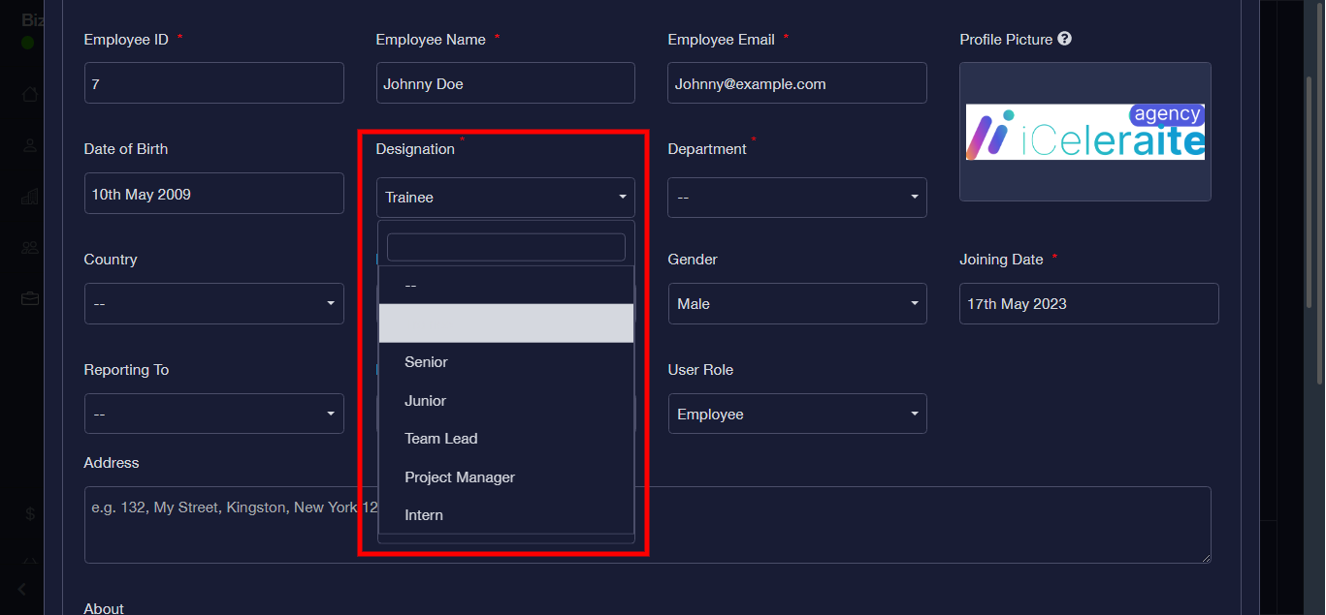Open the User Role dropdown
The height and width of the screenshot is (615, 1326).
[796, 415]
